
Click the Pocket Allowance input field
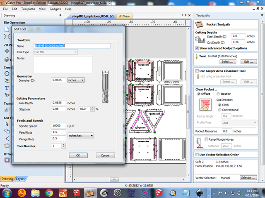[x=226, y=131]
